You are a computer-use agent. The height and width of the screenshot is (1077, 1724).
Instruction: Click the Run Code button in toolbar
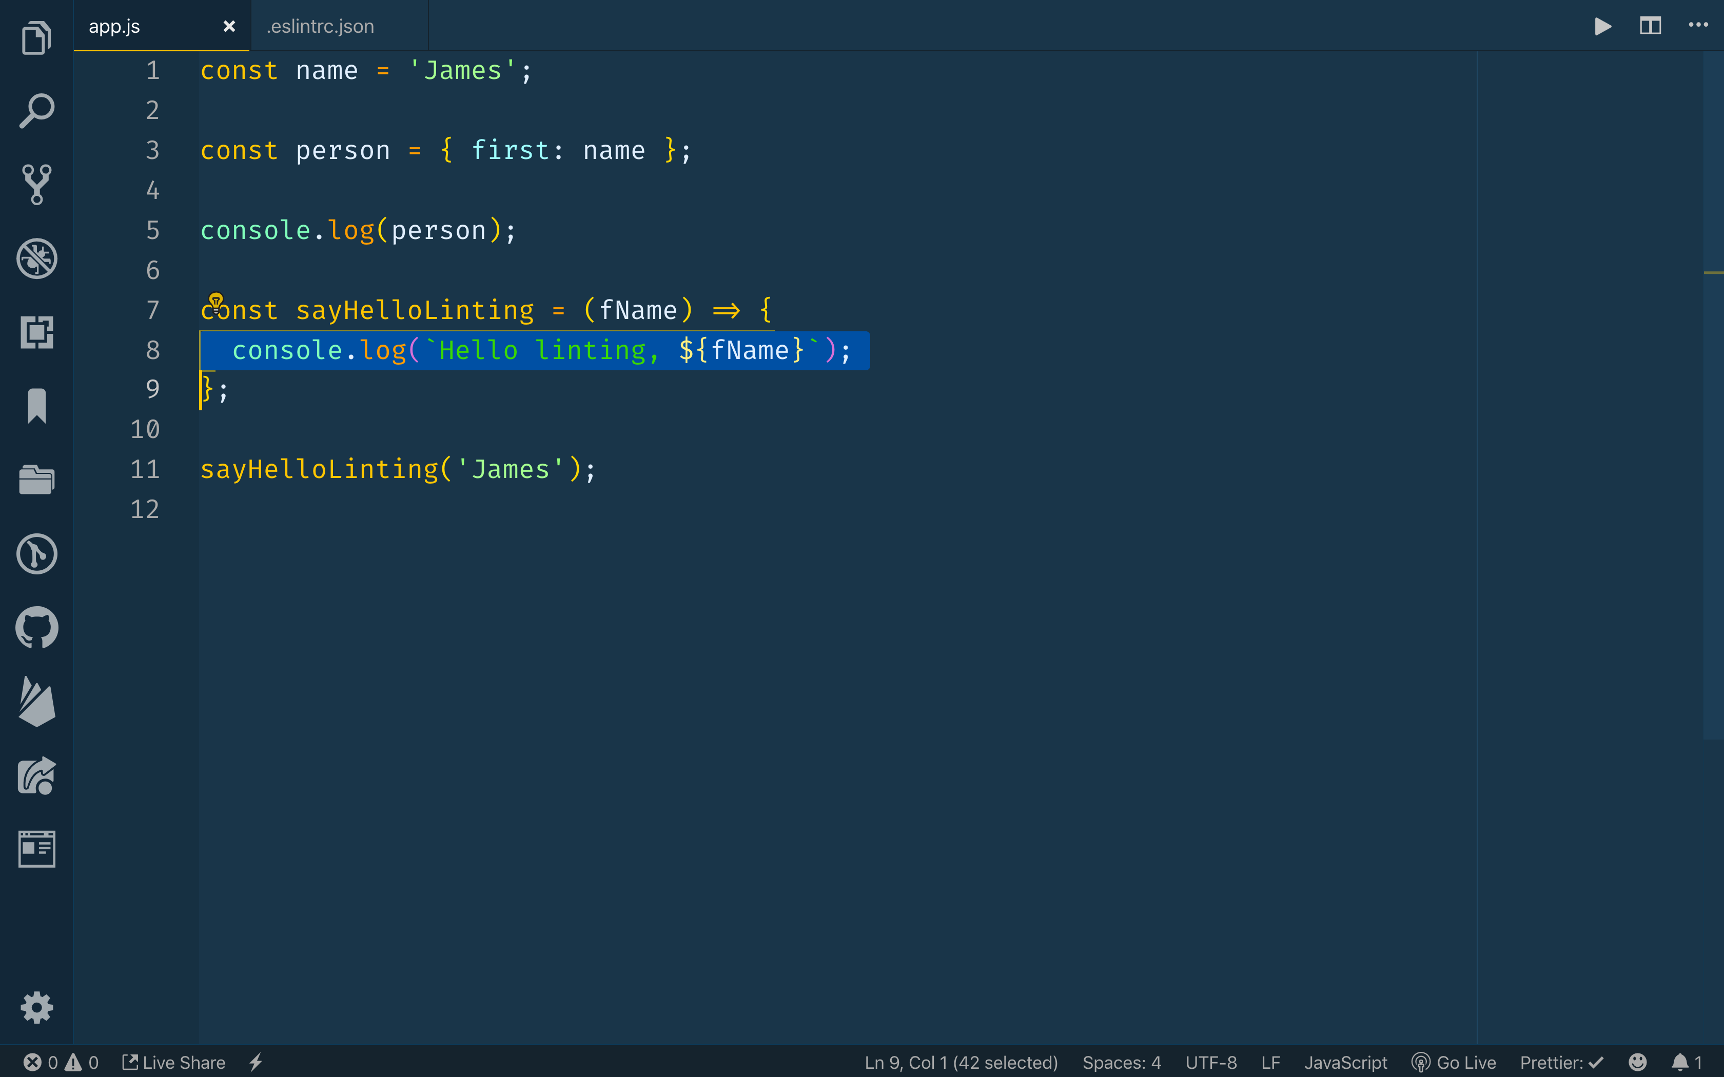(x=1601, y=26)
